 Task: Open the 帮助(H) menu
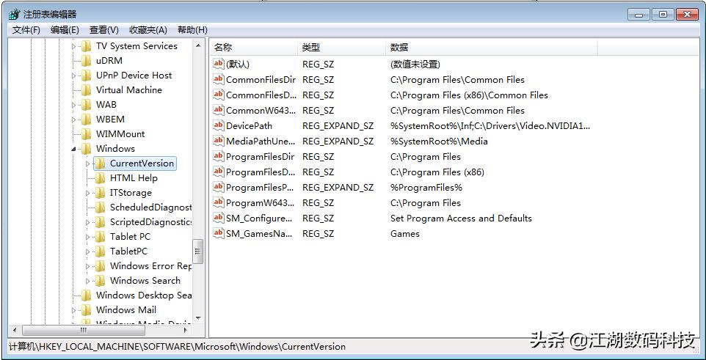pyautogui.click(x=192, y=30)
